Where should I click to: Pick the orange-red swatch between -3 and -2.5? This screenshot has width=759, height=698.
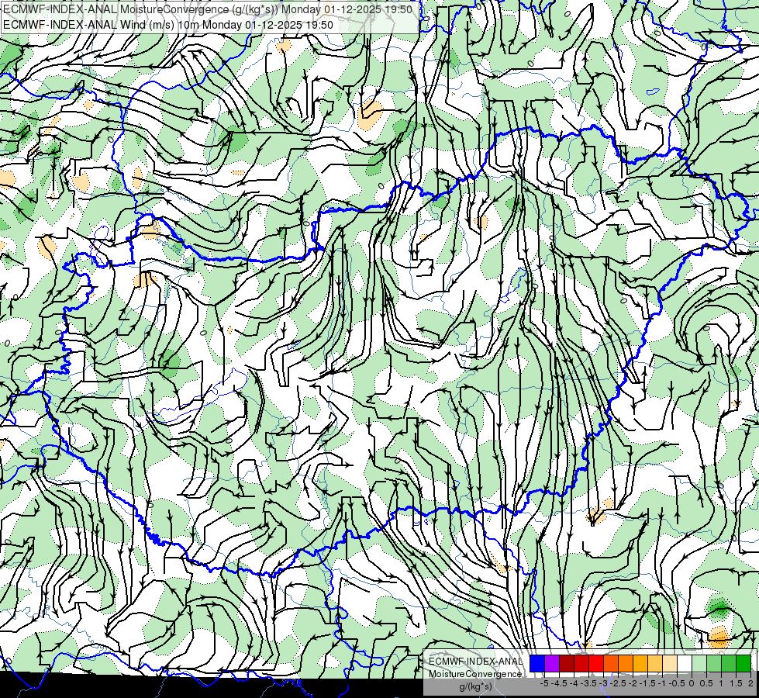(611, 664)
